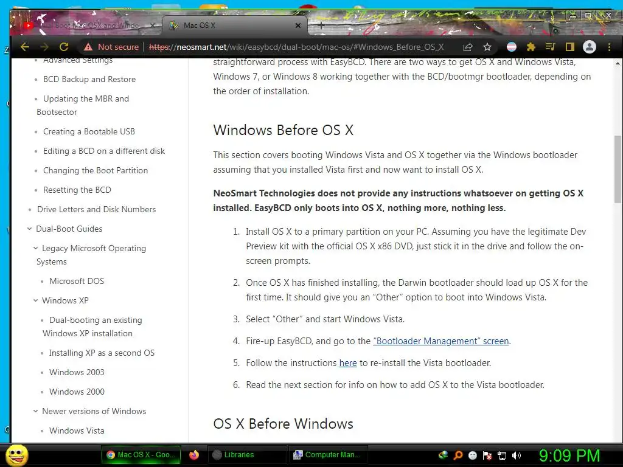
Task: Close the YouTube Dual Boot tab
Action: pyautogui.click(x=153, y=26)
